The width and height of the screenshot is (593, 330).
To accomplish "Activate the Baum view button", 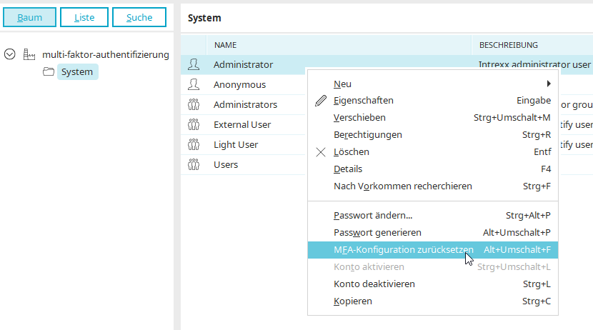I will [29, 17].
